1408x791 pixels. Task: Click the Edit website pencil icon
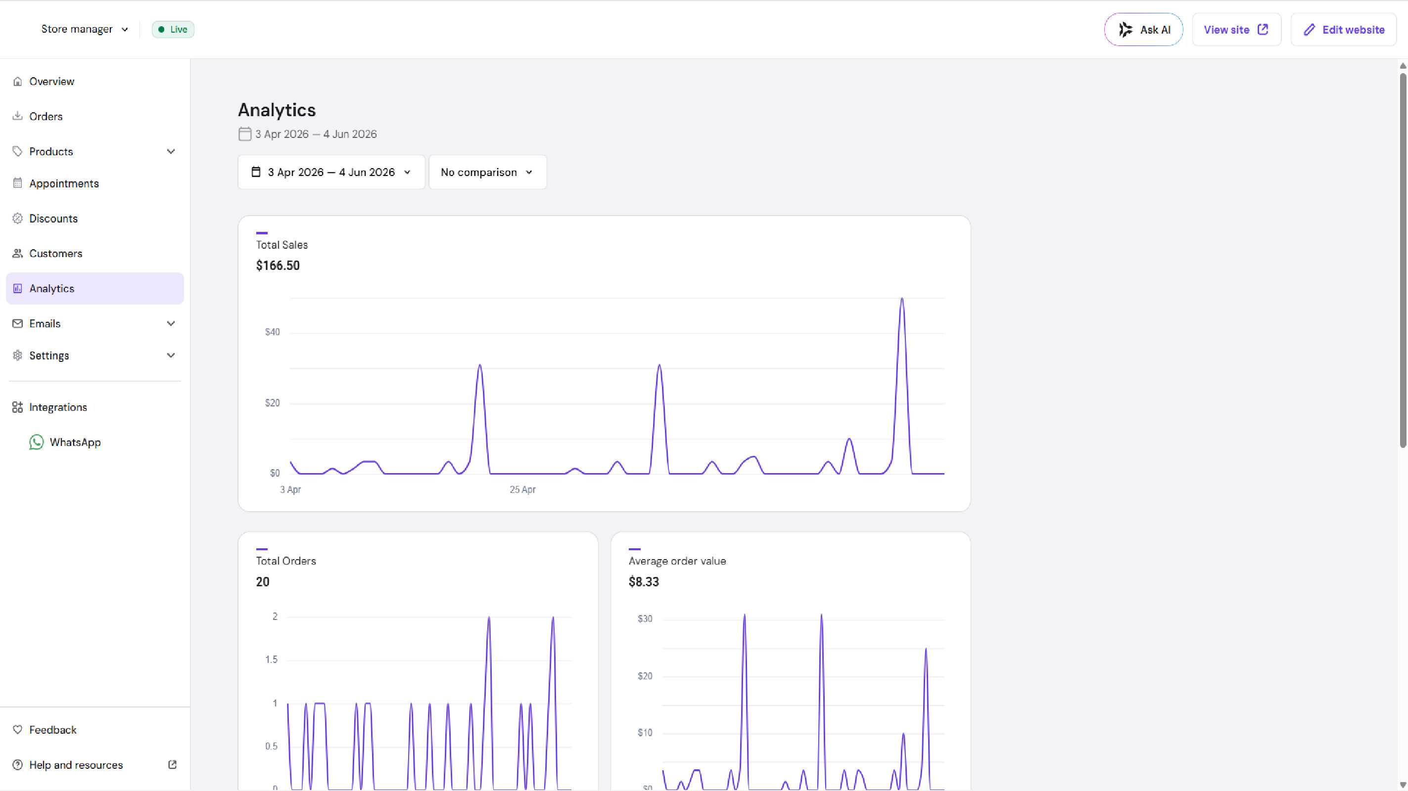tap(1309, 30)
